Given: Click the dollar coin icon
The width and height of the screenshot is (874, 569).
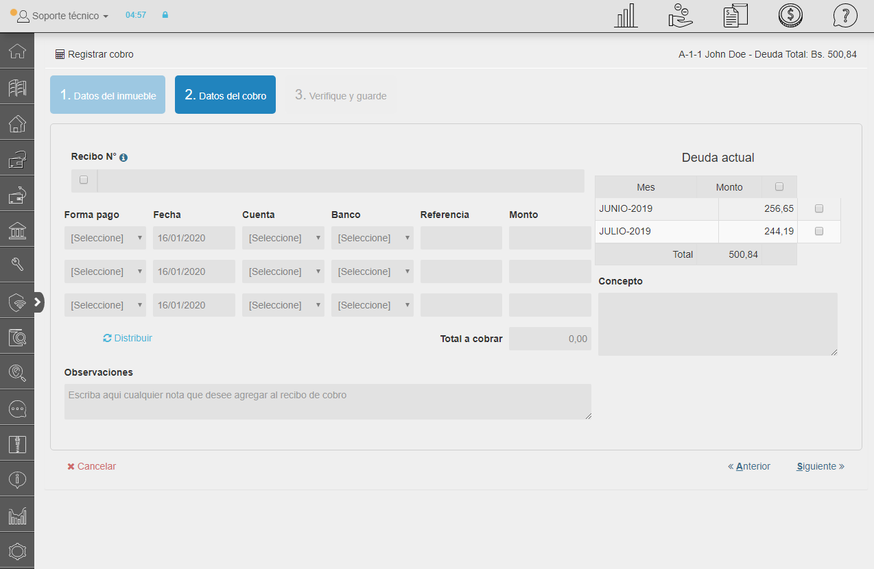Looking at the screenshot, I should (790, 16).
